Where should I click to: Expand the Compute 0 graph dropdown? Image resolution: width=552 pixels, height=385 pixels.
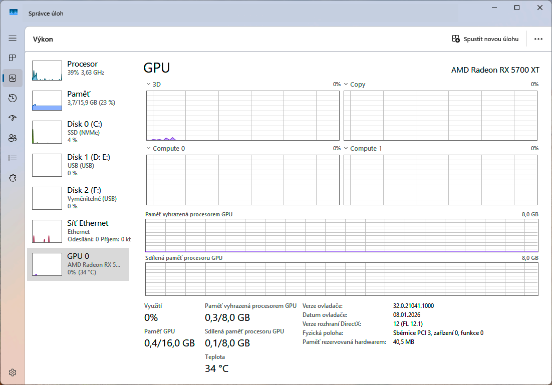[x=149, y=149]
